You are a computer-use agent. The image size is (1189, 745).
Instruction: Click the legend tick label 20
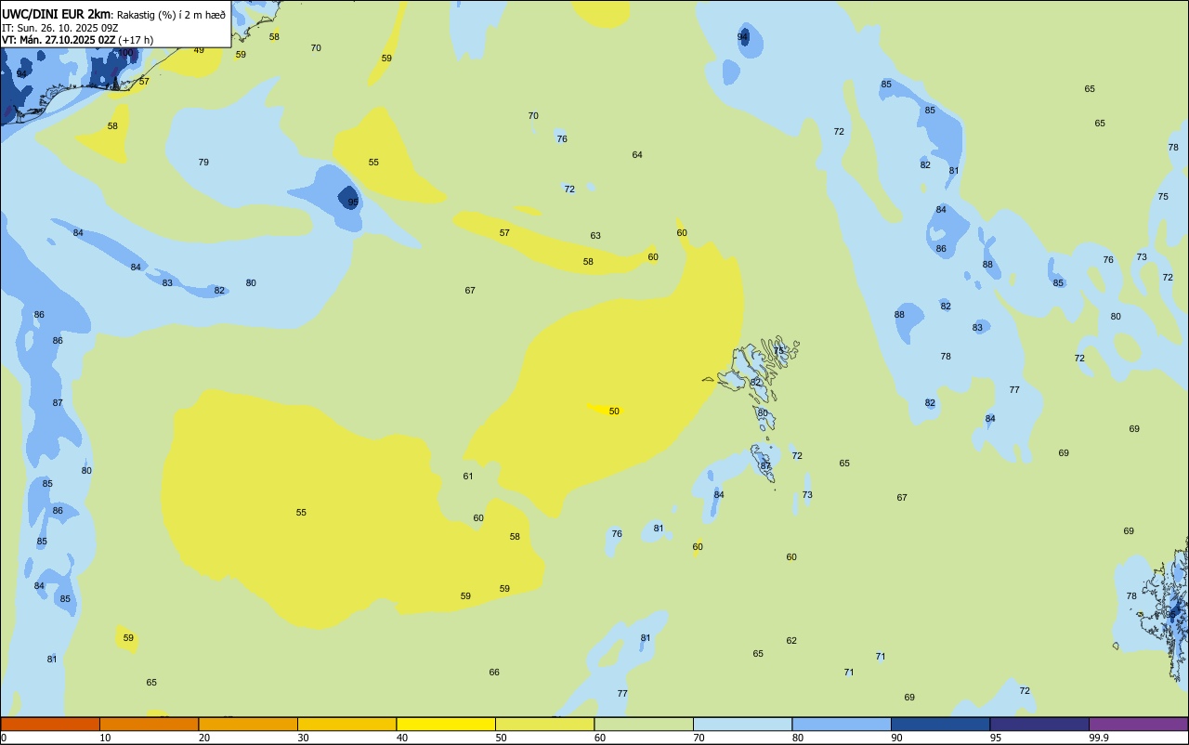pos(204,738)
